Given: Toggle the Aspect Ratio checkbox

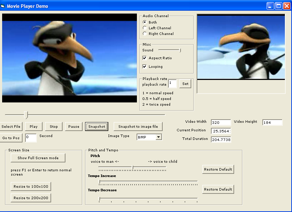Looking at the screenshot, I should click(x=145, y=58).
